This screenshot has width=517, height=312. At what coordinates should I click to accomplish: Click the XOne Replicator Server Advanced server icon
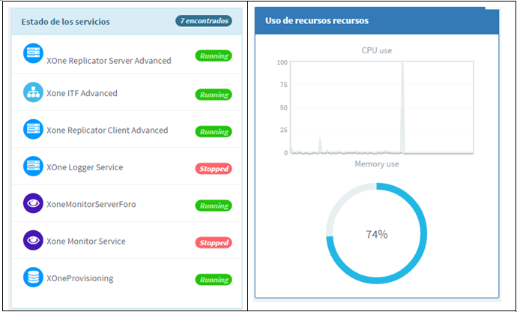33,52
